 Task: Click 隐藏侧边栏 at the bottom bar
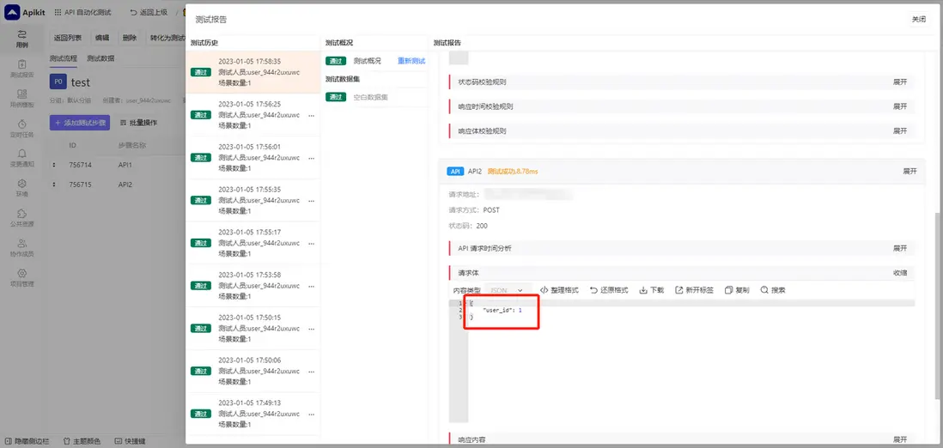click(x=28, y=441)
